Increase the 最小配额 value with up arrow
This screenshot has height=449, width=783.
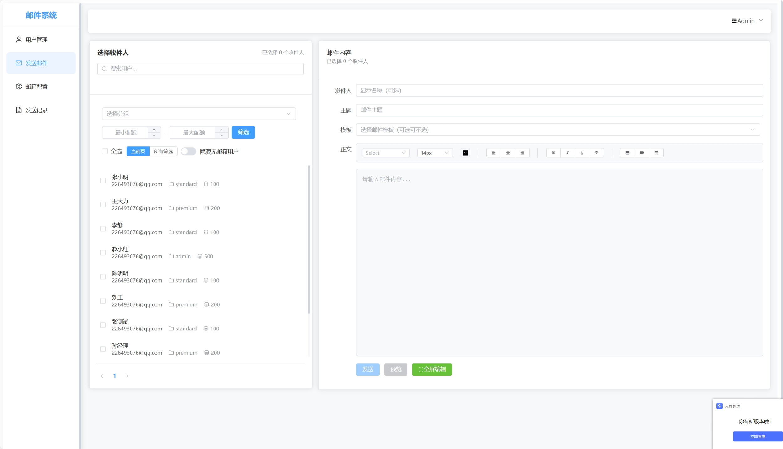coord(154,129)
